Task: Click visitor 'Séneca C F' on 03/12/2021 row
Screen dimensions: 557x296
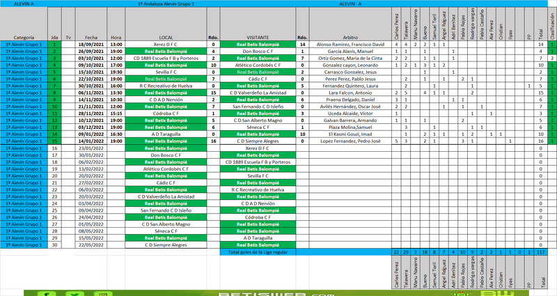Action: (x=258, y=127)
